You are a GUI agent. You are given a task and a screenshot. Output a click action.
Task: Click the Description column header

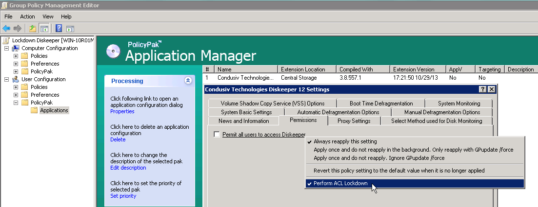[x=521, y=69]
